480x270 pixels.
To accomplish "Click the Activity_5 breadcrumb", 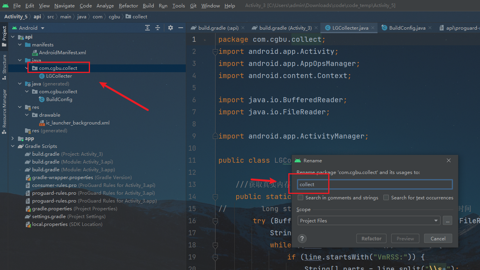I will 16,17.
